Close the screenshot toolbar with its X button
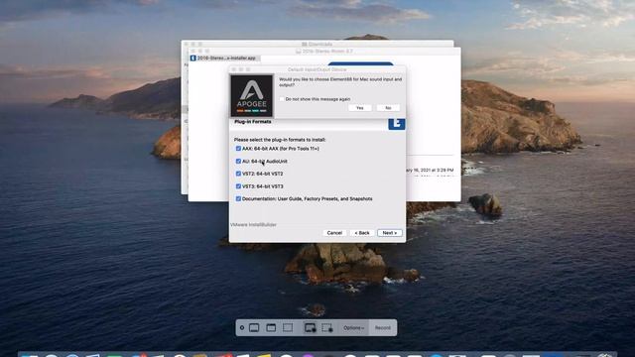This screenshot has height=357, width=635. [x=242, y=328]
